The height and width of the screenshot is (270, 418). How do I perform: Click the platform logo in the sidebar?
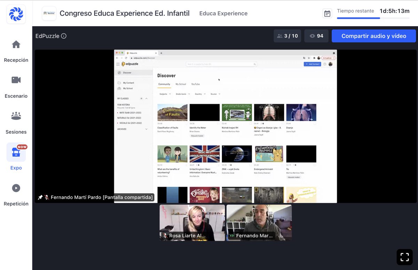coord(16,14)
